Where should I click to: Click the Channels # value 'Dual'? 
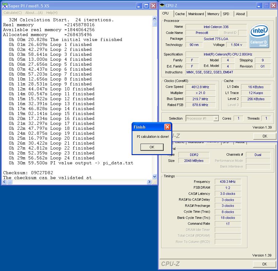pos(258,155)
